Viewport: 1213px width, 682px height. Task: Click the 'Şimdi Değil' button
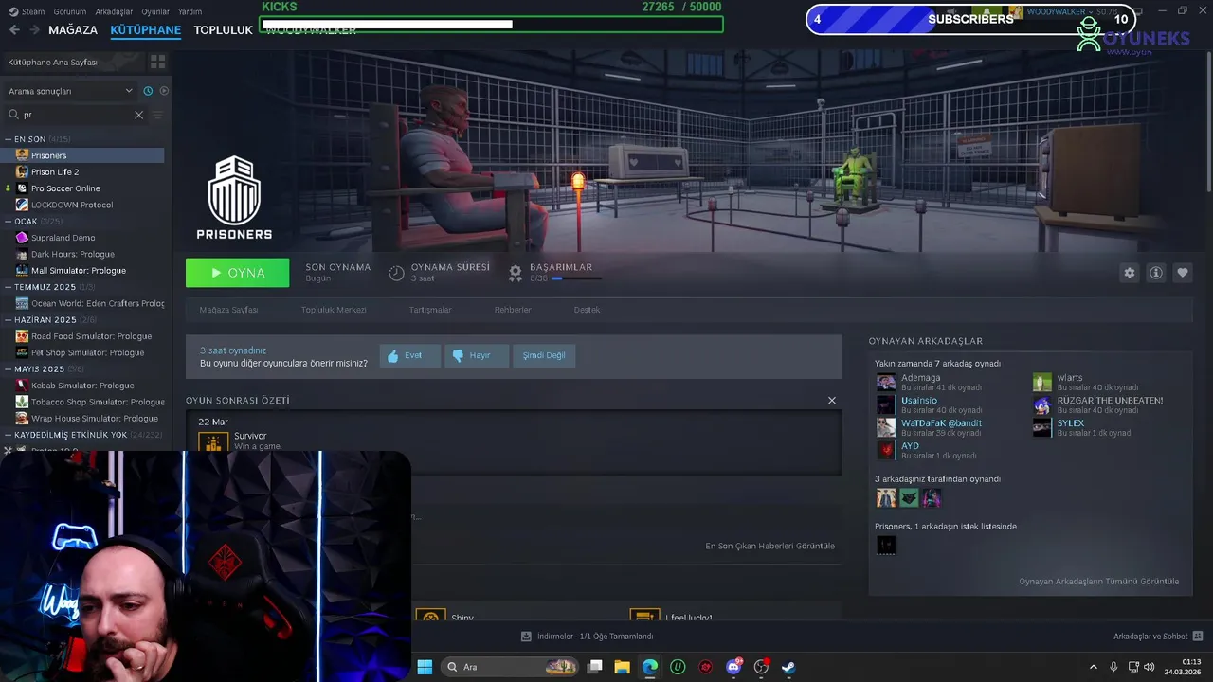[544, 355]
